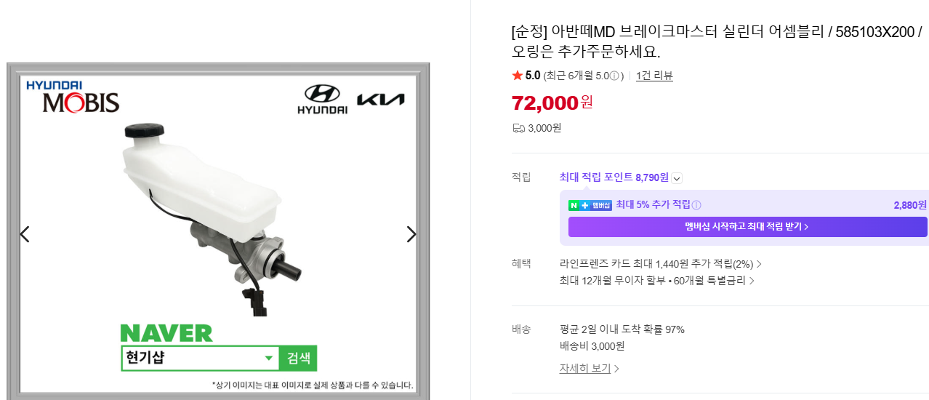Open the 현기샵 search dropdown arrow
Screen dimensions: 929x400
tap(268, 358)
